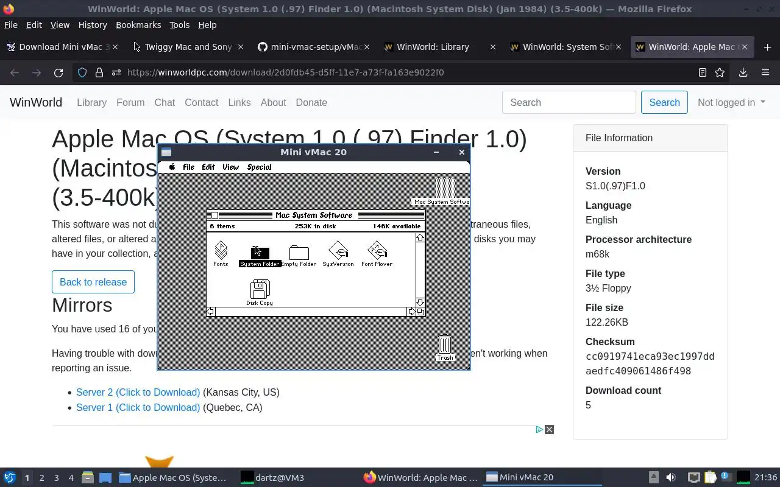
Task: Open the View menu in Mini vMac
Action: click(x=230, y=167)
